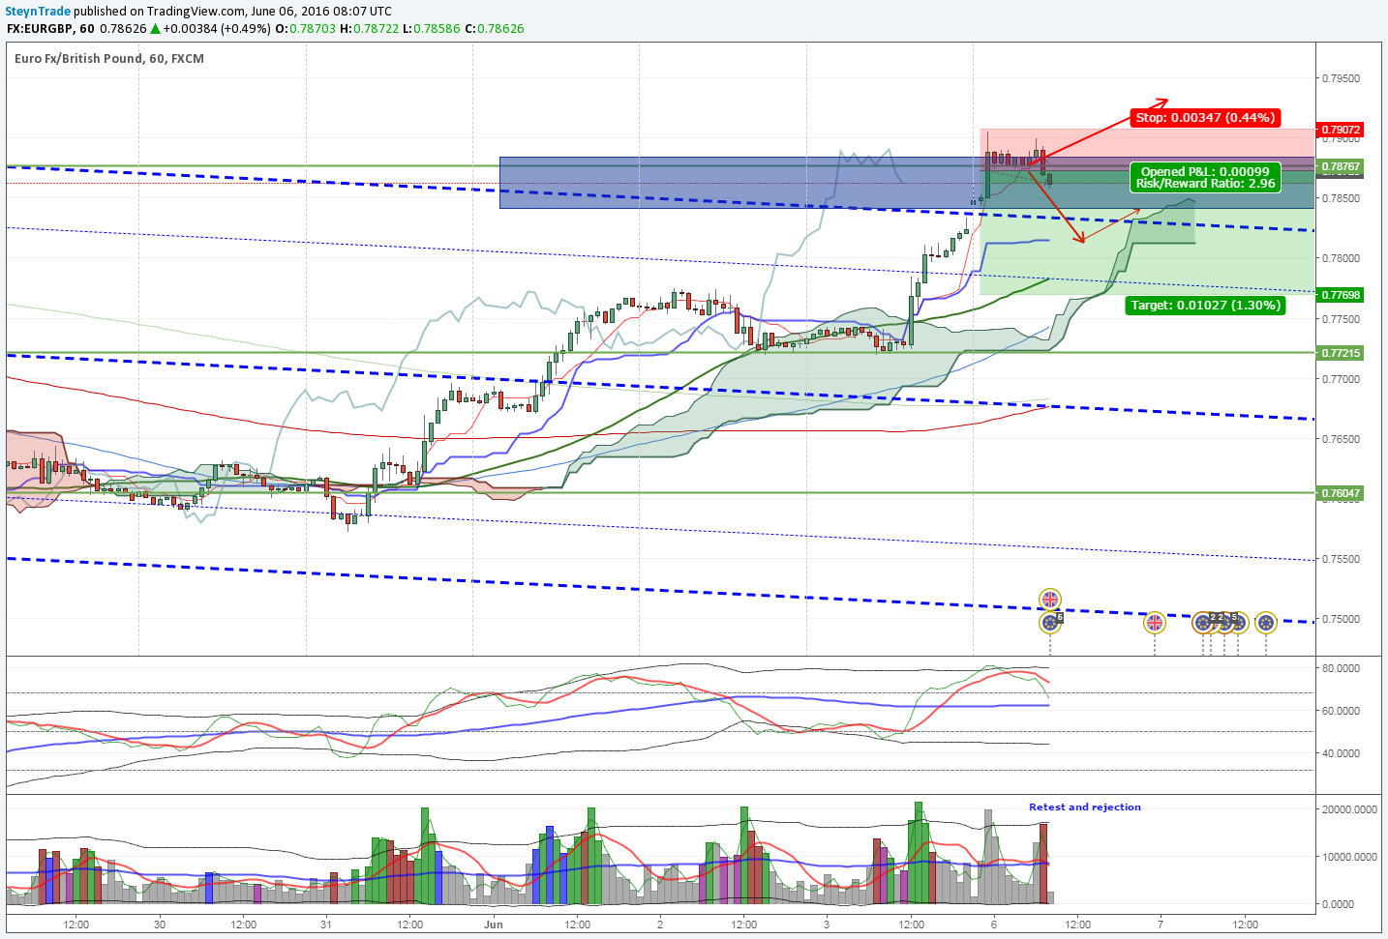Viewport: 1388px width, 939px height.
Task: Click the red 0.79072 price tag
Action: (x=1341, y=130)
